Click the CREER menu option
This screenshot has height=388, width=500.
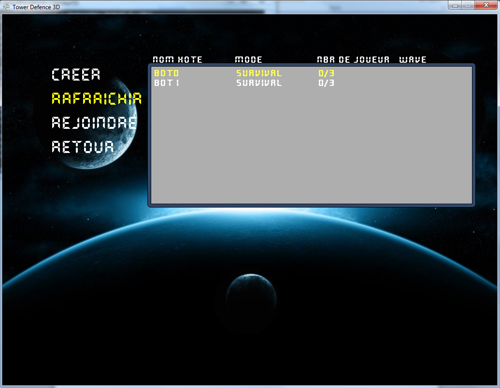pos(76,75)
